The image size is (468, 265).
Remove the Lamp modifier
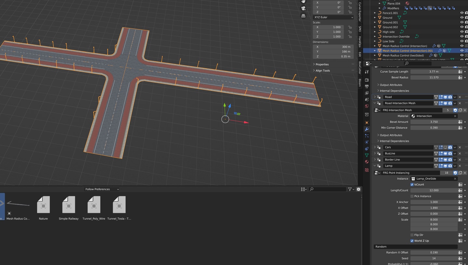pos(460,166)
